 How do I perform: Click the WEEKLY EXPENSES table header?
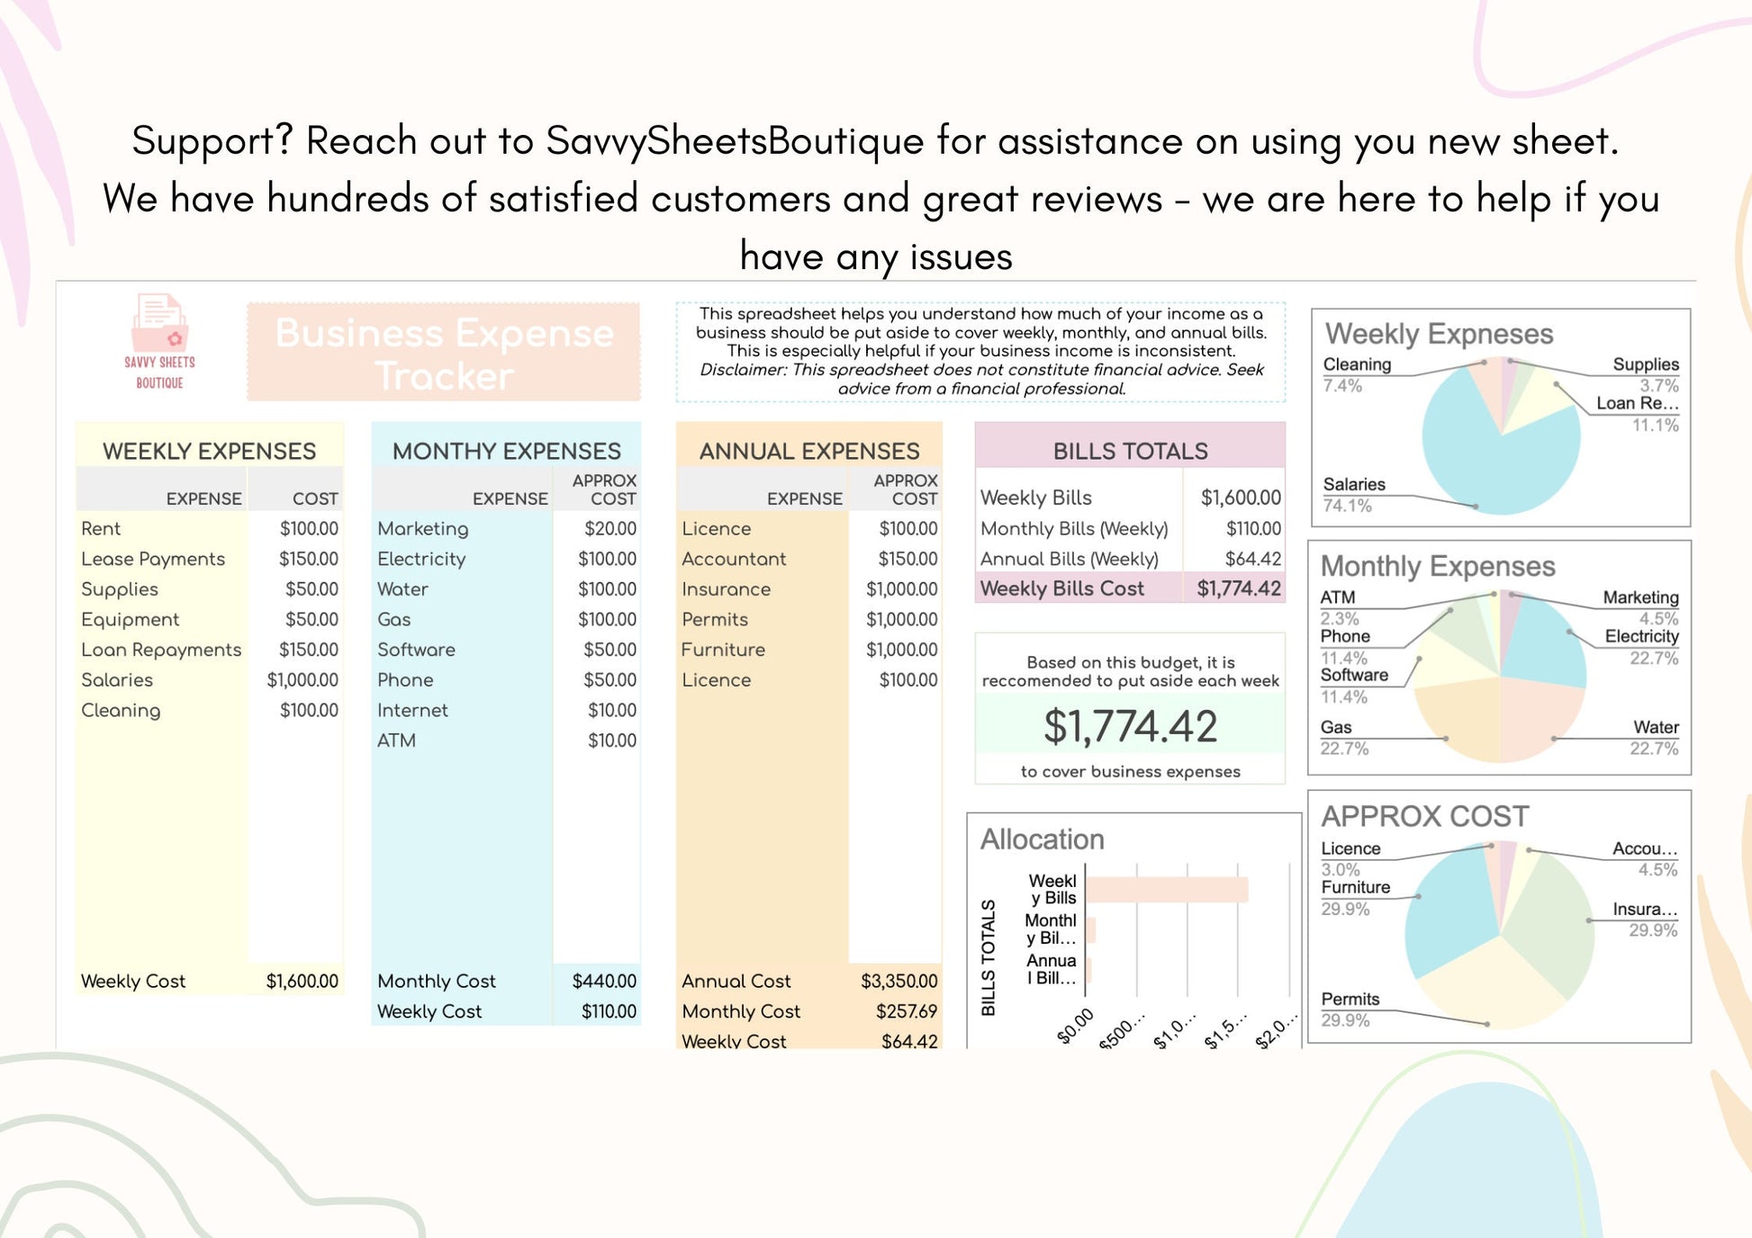point(209,451)
